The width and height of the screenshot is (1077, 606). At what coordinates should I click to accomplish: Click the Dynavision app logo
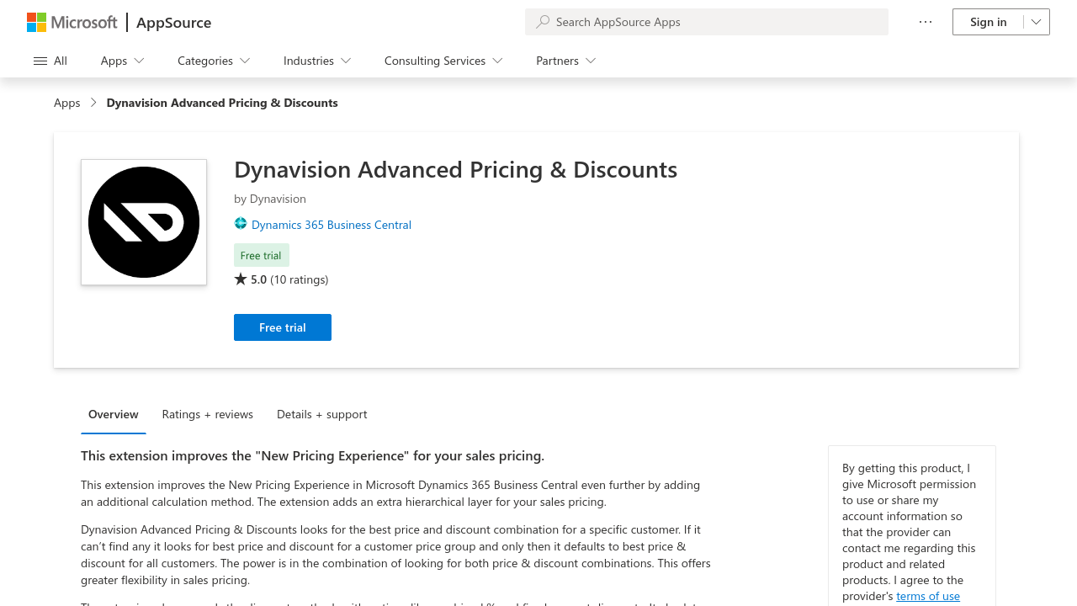pos(144,222)
